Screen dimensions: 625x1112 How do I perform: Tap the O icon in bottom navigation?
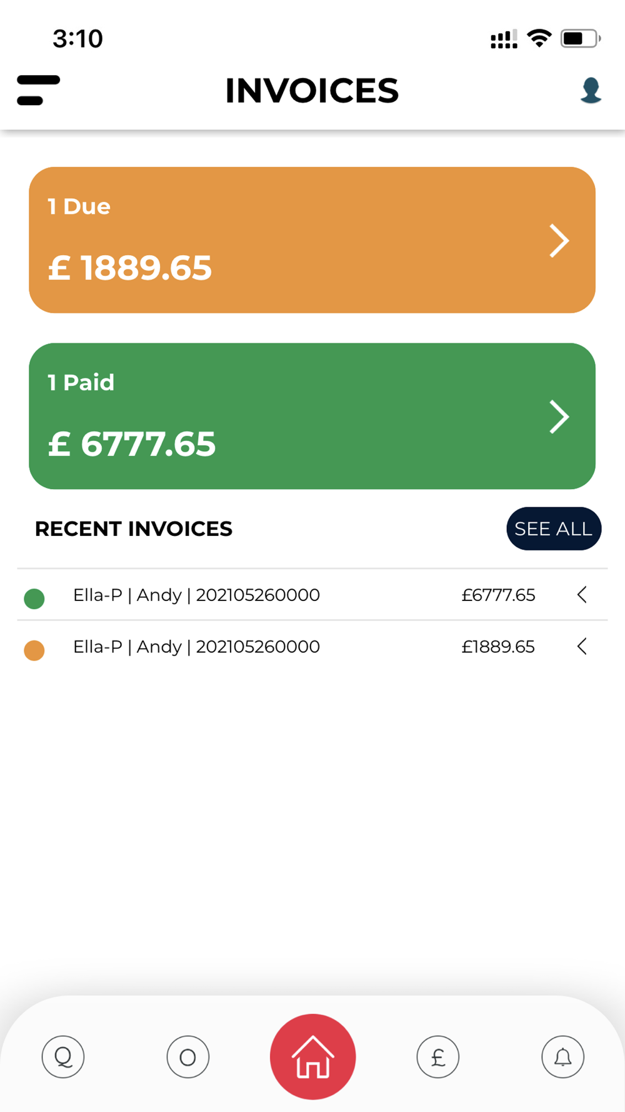[x=187, y=1057]
